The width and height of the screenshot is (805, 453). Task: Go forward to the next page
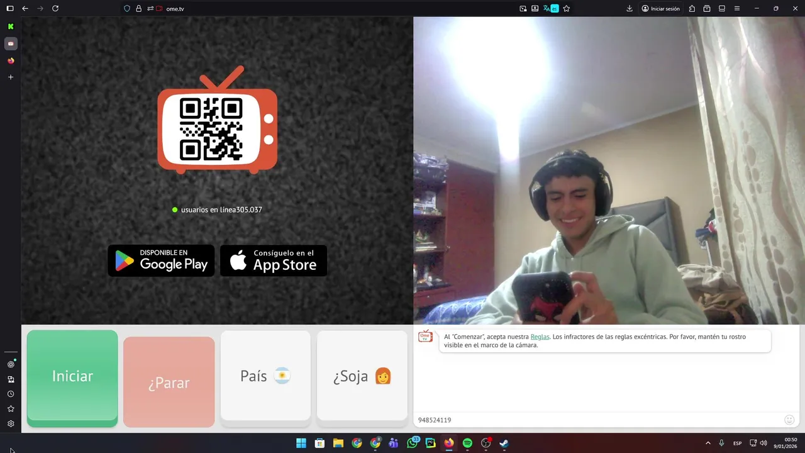[x=40, y=8]
